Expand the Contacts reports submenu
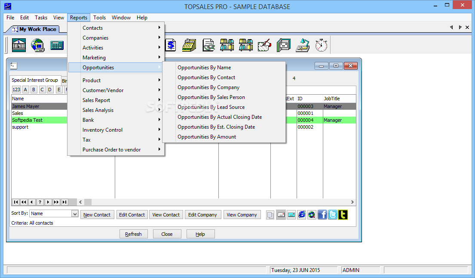475x278 pixels. (x=116, y=28)
